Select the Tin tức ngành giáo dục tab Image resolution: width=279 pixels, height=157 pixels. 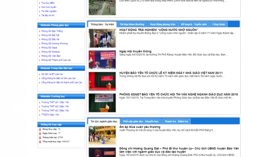[x=104, y=122]
